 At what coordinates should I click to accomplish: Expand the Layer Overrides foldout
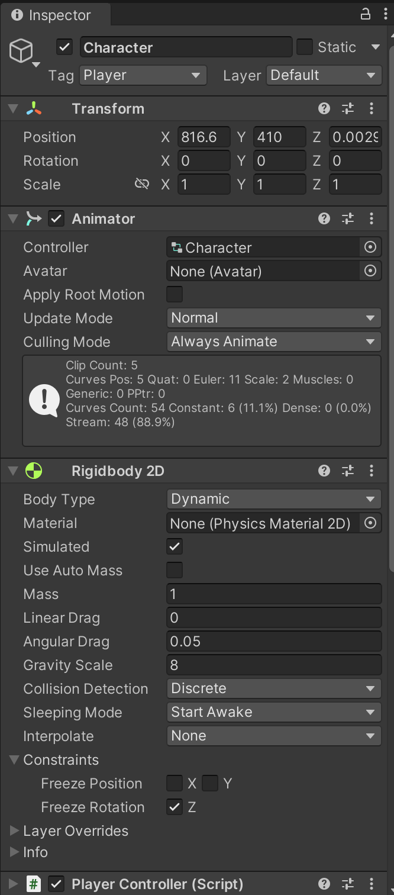(14, 830)
